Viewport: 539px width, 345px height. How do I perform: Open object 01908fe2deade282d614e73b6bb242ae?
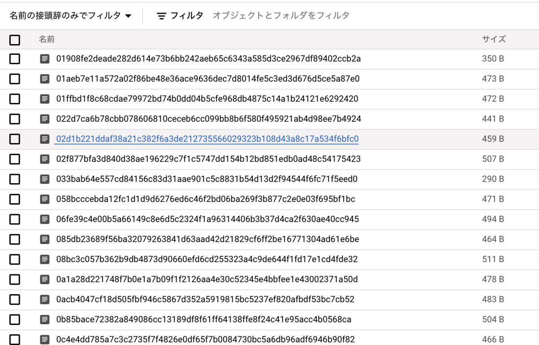pos(208,59)
